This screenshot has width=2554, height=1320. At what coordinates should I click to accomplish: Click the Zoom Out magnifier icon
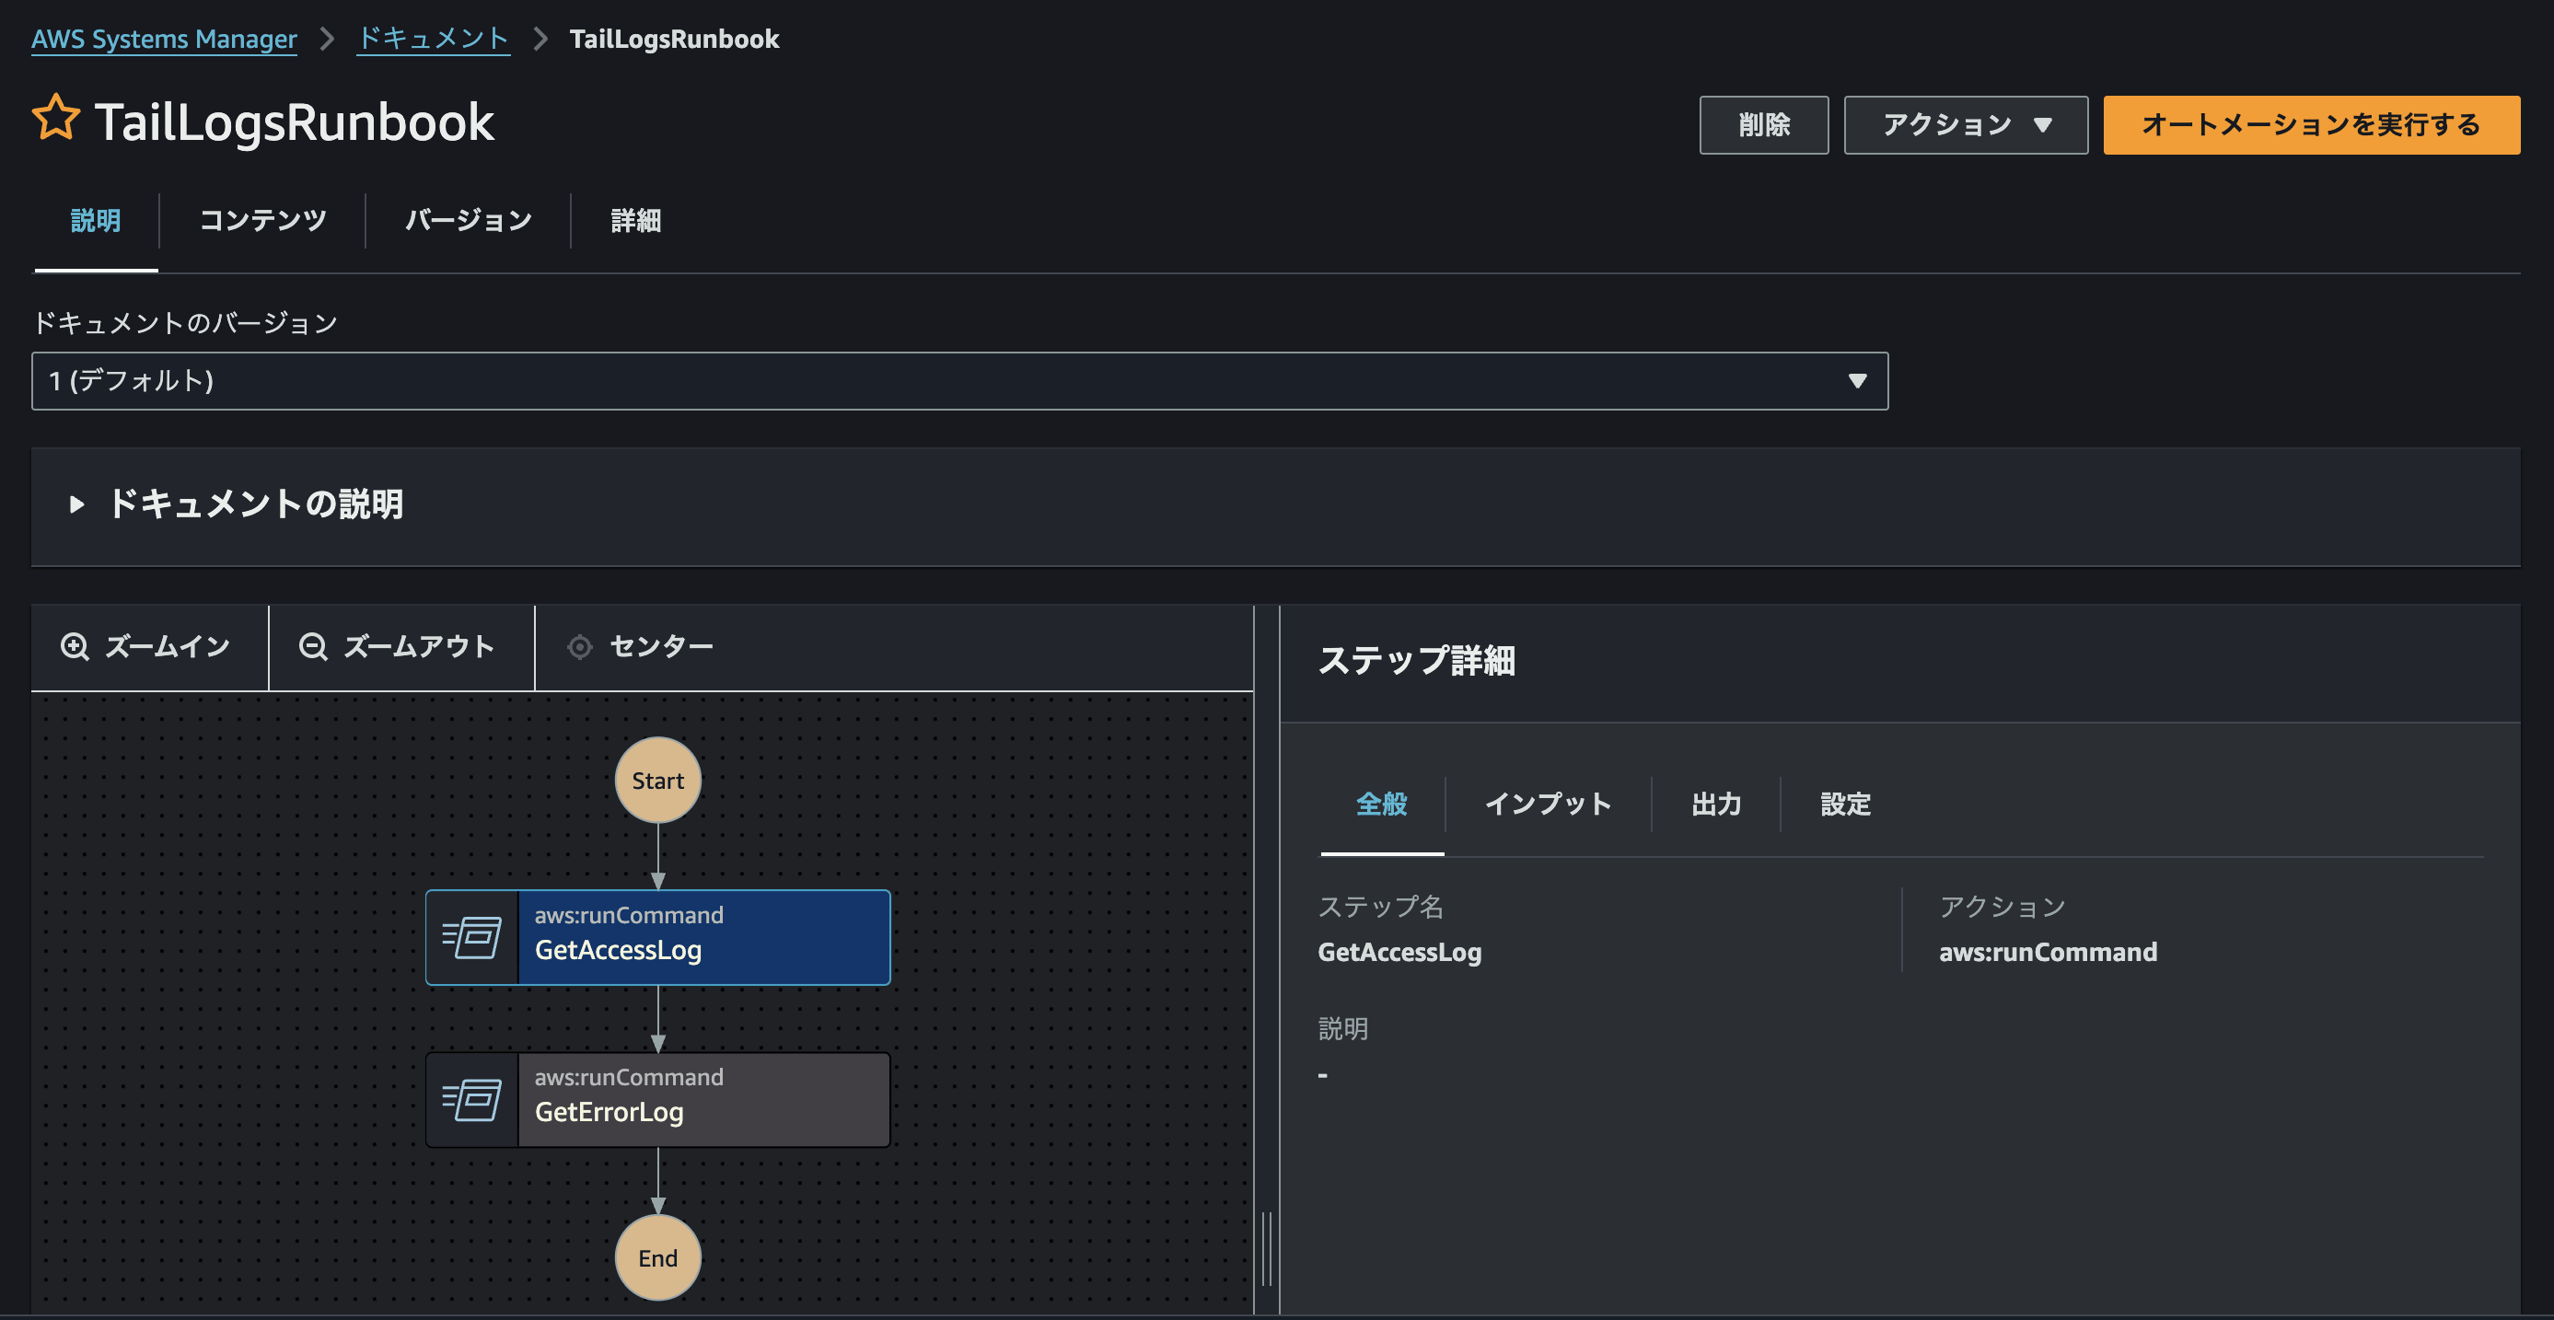[313, 647]
